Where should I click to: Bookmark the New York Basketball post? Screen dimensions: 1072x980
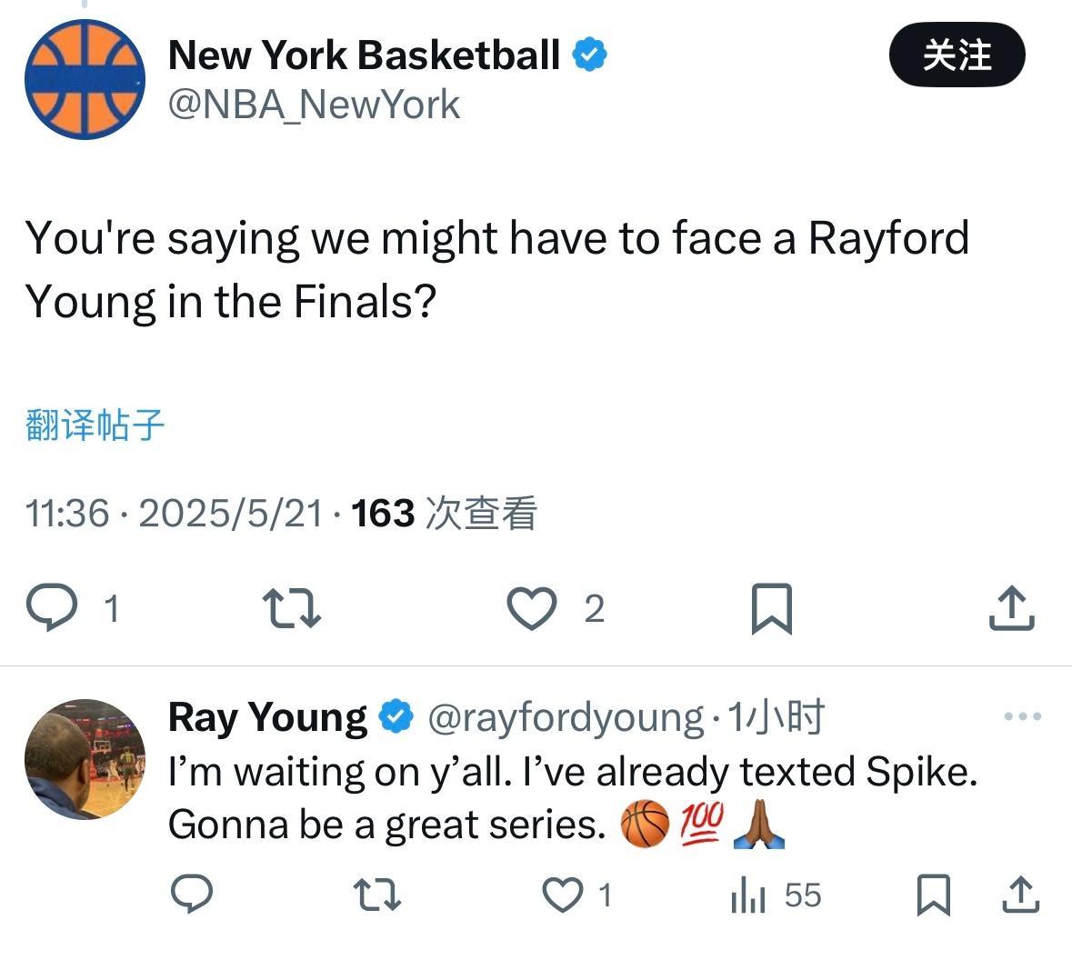click(771, 608)
